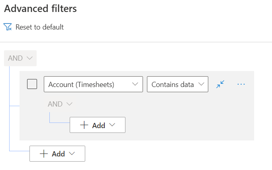The image size is (272, 170).
Task: Add a new top-level filter row
Action: [x=57, y=154]
